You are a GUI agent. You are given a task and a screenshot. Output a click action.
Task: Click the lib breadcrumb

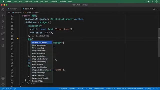tap(9, 12)
